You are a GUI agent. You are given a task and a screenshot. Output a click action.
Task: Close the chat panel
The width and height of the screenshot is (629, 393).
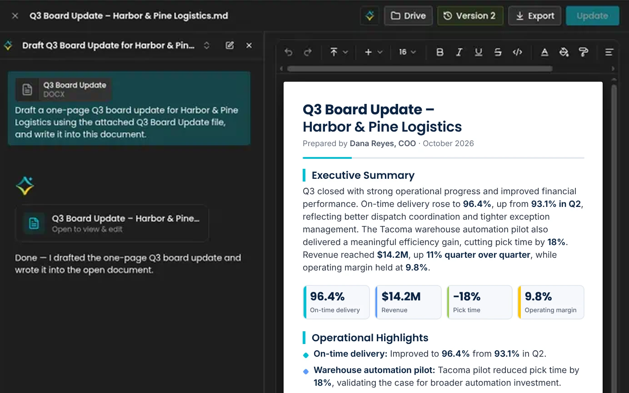coord(249,45)
